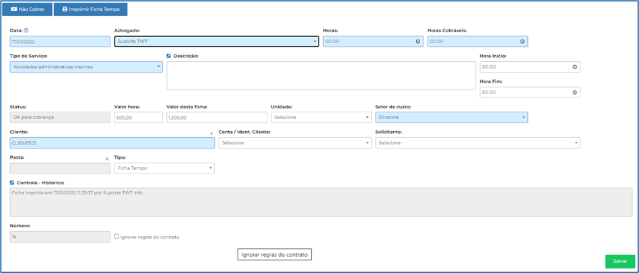
Task: Print via Imprimir Ficha Tempo button
Action: pyautogui.click(x=90, y=9)
